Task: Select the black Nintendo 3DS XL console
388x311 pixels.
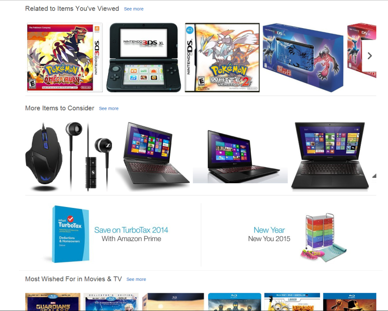Action: coord(144,57)
